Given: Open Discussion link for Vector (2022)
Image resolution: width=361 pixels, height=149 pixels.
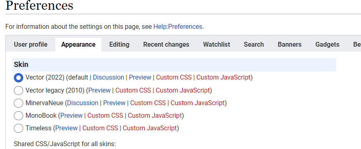Looking at the screenshot, I should click(x=108, y=78).
